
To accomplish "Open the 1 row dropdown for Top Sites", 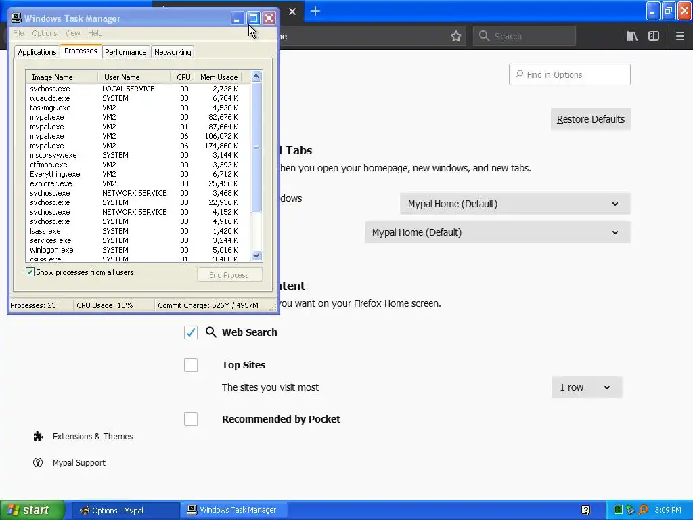I will pyautogui.click(x=587, y=387).
